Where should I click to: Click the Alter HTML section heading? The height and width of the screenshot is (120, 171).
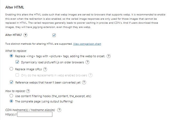point(15,7)
